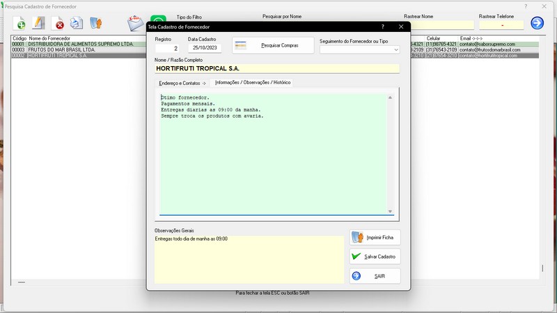Click cell code 00003 in supplier list
The height and width of the screenshot is (313, 557).
(x=18, y=49)
